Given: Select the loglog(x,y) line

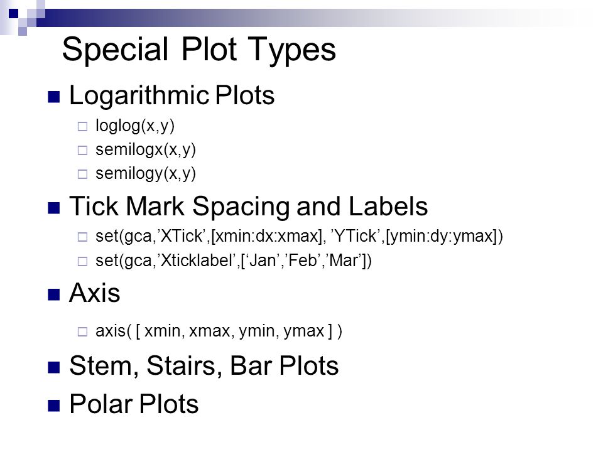Looking at the screenshot, I should pos(135,126).
